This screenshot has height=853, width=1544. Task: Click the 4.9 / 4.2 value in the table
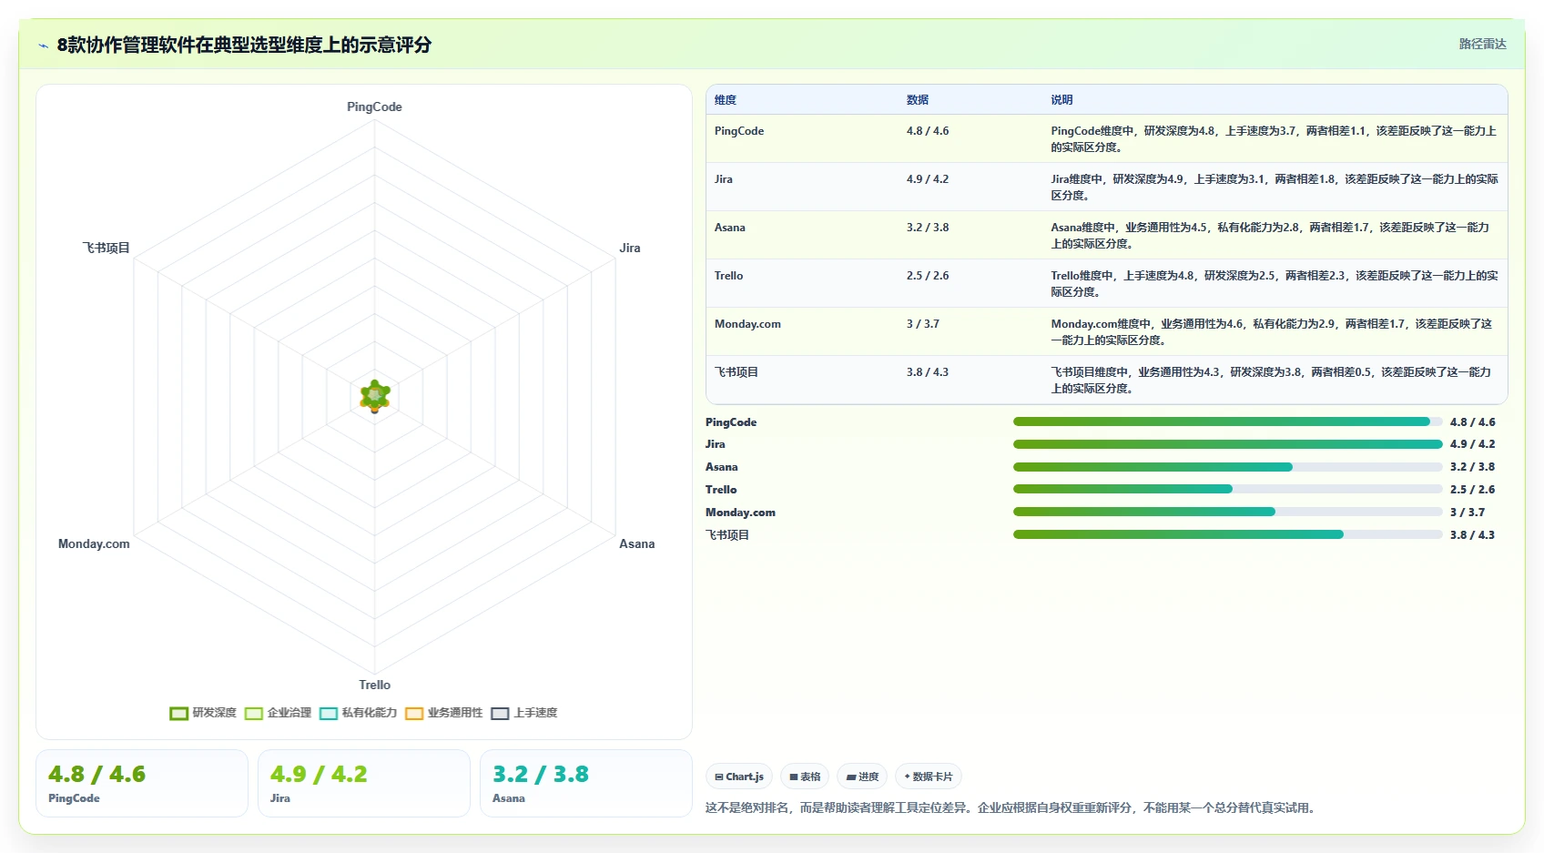pyautogui.click(x=928, y=179)
